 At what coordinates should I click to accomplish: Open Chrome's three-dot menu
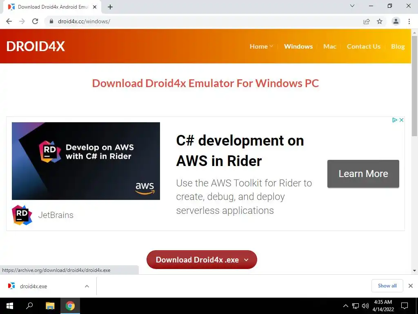coord(409,21)
